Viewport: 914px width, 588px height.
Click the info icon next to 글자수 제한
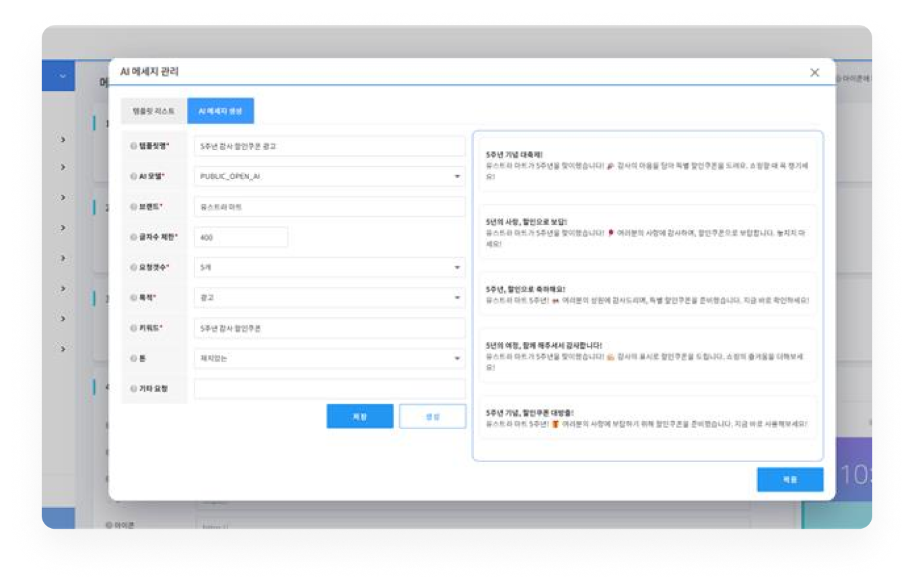pyautogui.click(x=133, y=237)
